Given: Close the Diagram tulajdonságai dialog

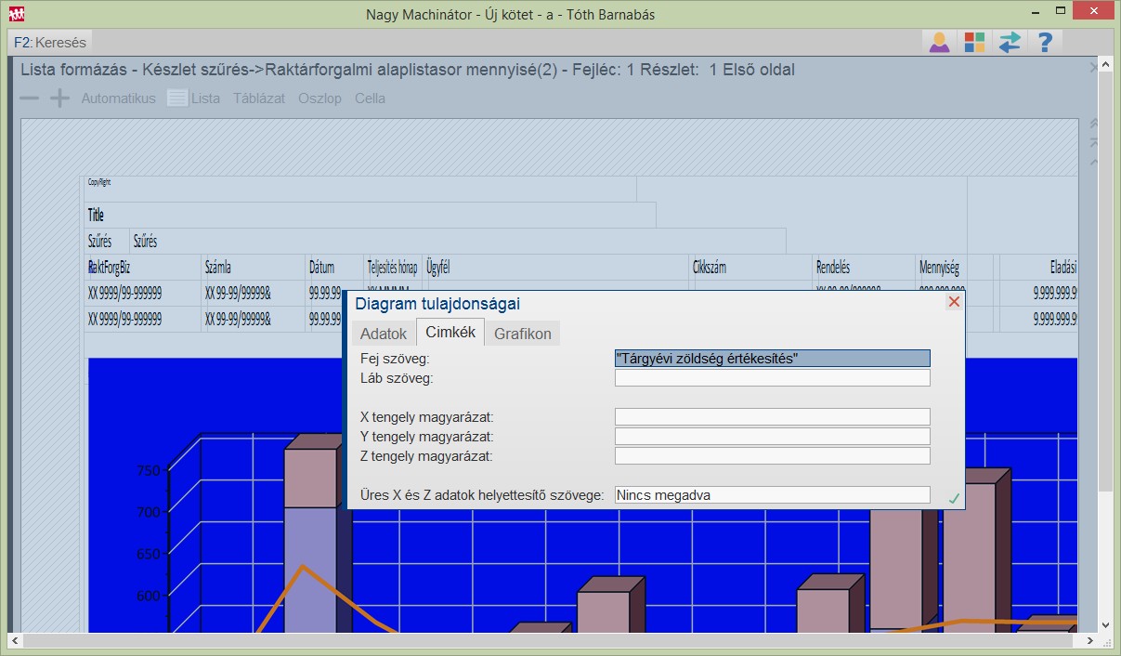Looking at the screenshot, I should (x=953, y=302).
